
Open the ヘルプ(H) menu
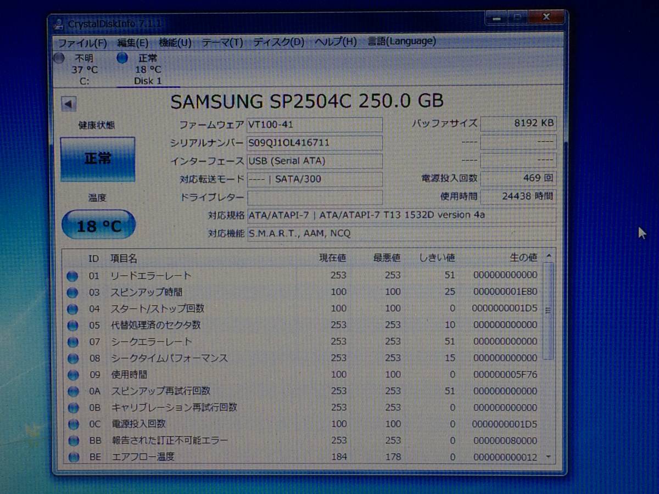(336, 42)
